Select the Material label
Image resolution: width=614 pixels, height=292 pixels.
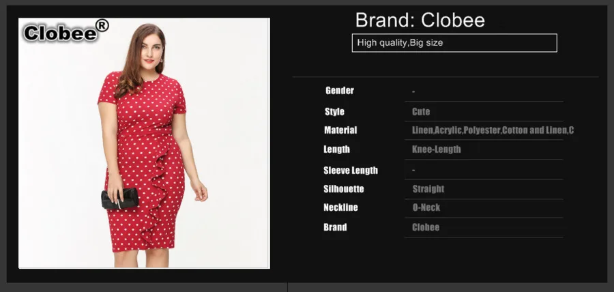340,130
